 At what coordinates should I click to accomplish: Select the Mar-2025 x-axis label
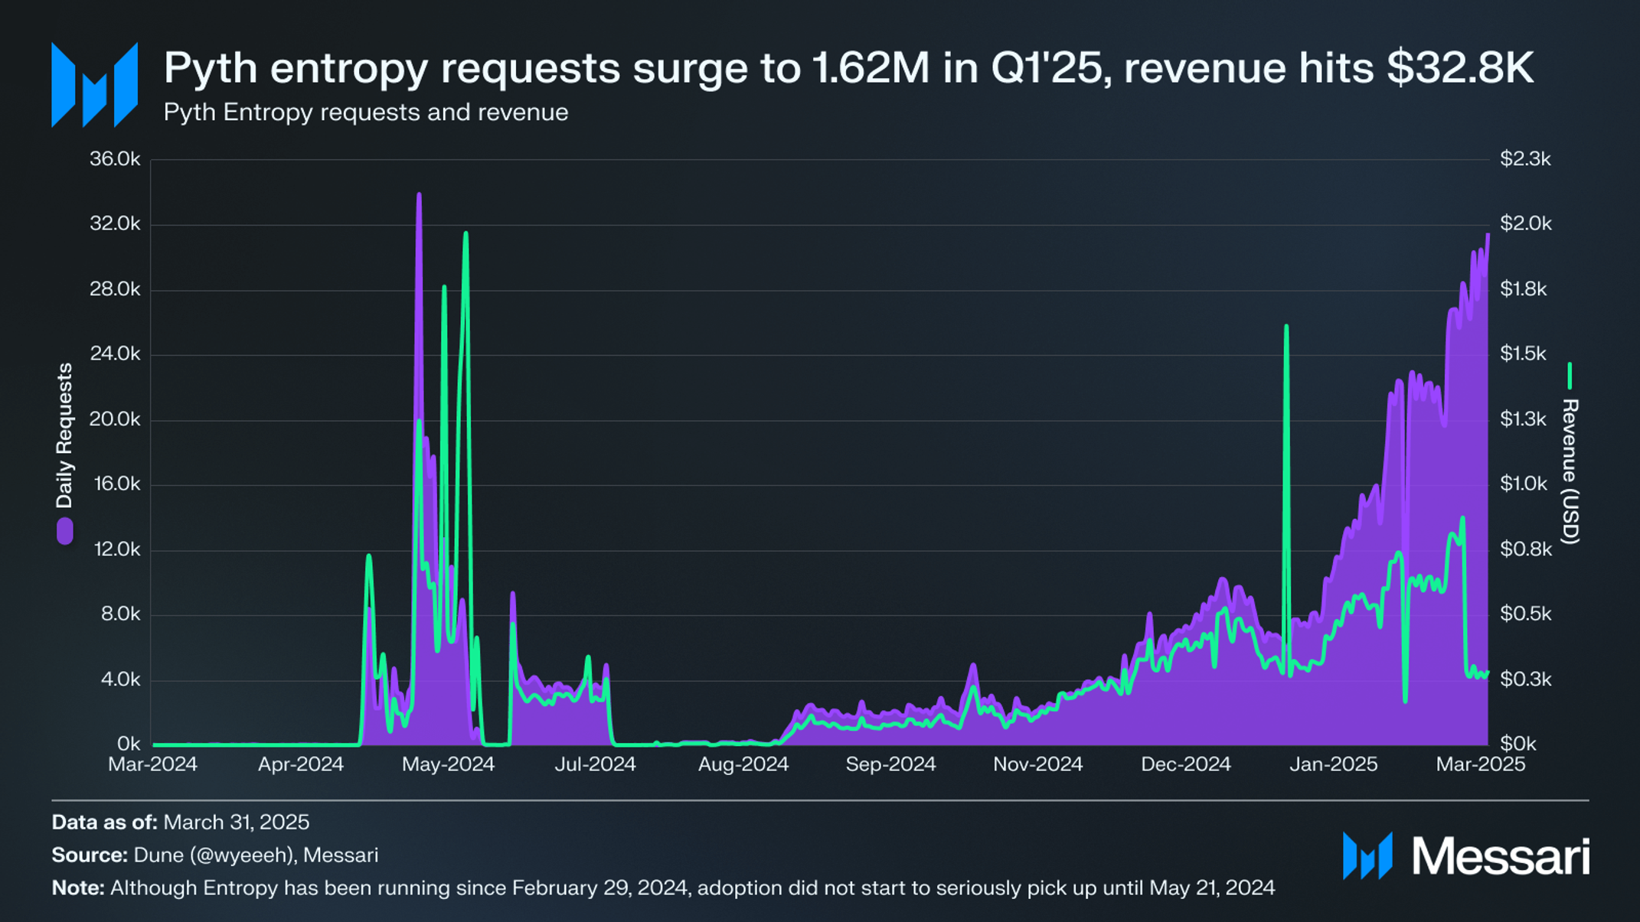[x=1481, y=764]
